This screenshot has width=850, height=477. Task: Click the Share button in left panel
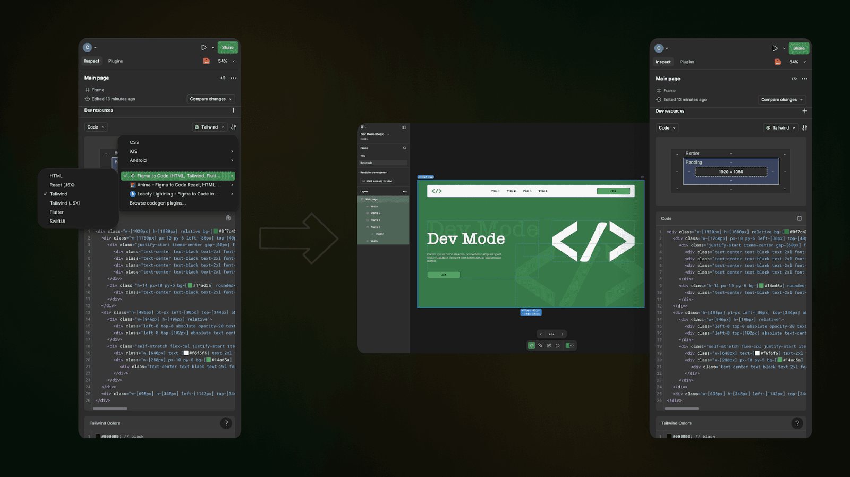(x=228, y=47)
